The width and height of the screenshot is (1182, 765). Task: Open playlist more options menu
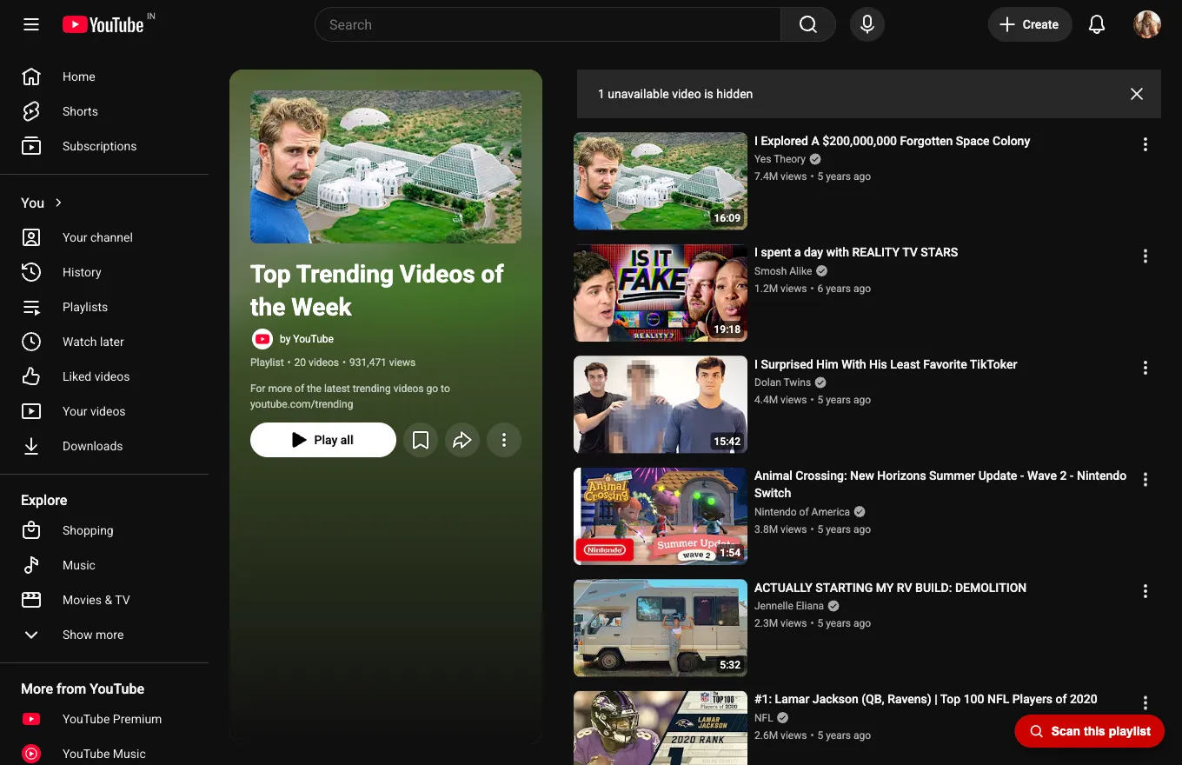click(x=504, y=440)
